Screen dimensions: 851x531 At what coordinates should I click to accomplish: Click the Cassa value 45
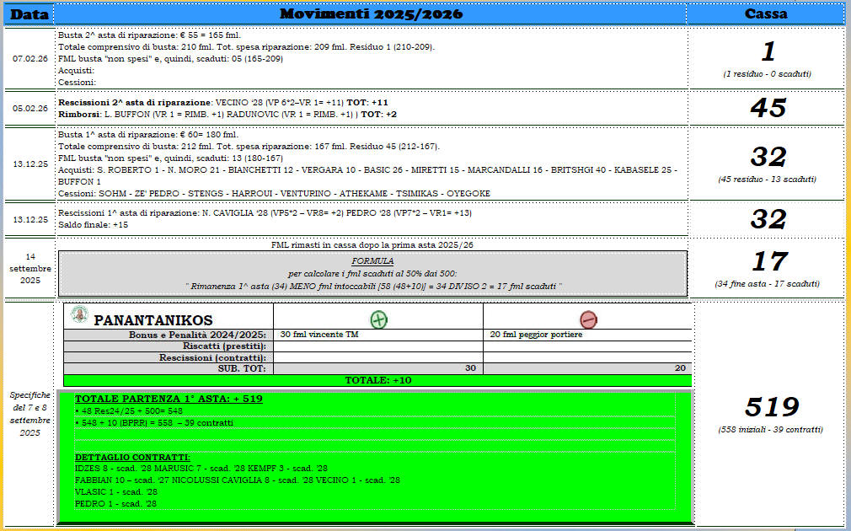[x=767, y=108]
